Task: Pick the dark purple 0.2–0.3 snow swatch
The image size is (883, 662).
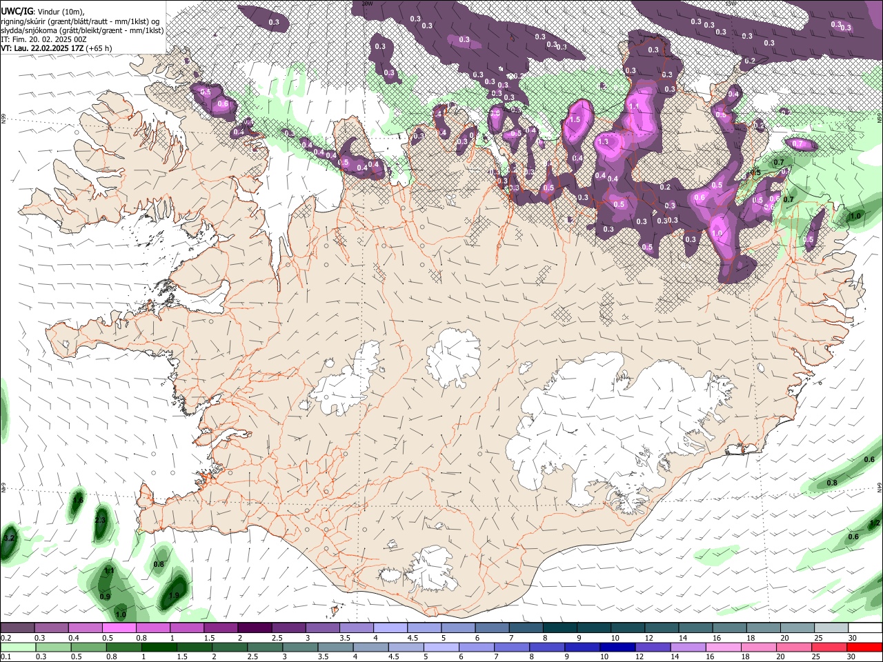Action: coord(17,628)
